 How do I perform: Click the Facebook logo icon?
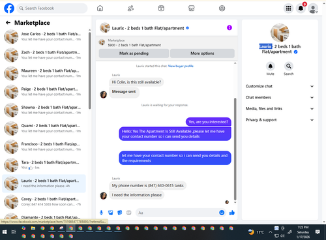point(9,8)
